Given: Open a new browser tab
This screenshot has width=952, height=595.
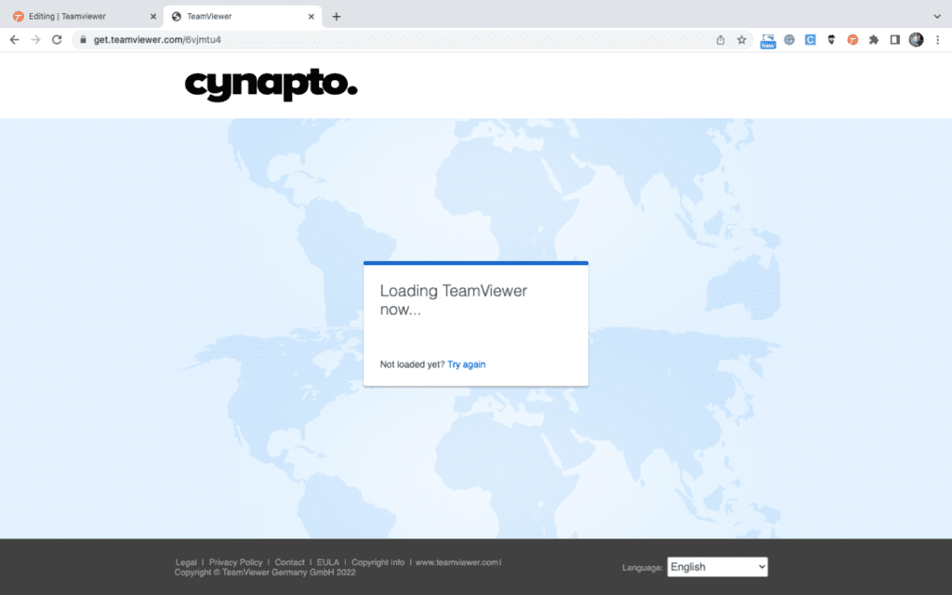Looking at the screenshot, I should coord(337,16).
